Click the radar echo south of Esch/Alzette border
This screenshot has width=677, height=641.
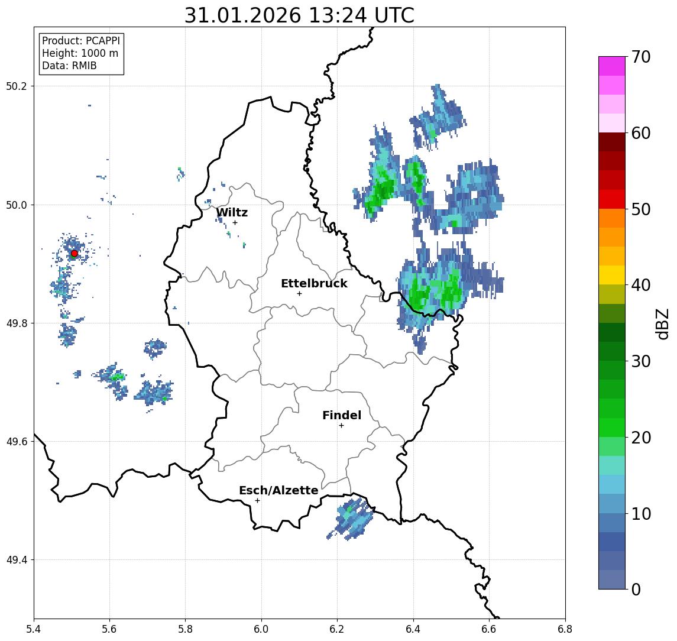point(351,519)
